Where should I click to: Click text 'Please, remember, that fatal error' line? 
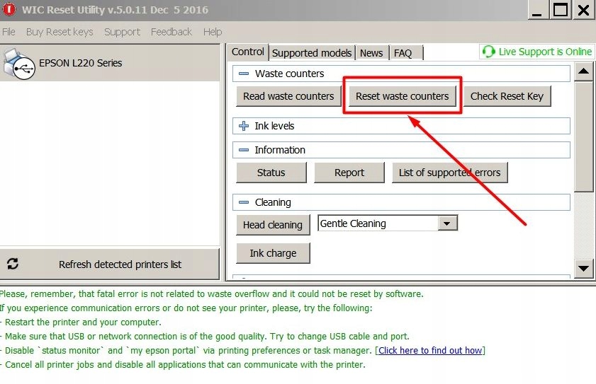tap(211, 293)
